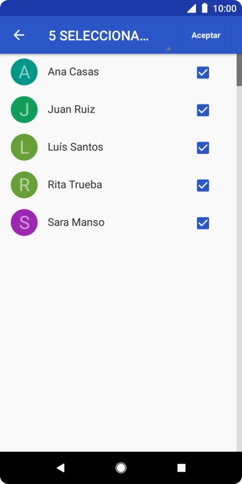Viewport: 242px width, 484px height.
Task: Uncheck the Juan Ruiz checkbox
Action: click(x=203, y=110)
